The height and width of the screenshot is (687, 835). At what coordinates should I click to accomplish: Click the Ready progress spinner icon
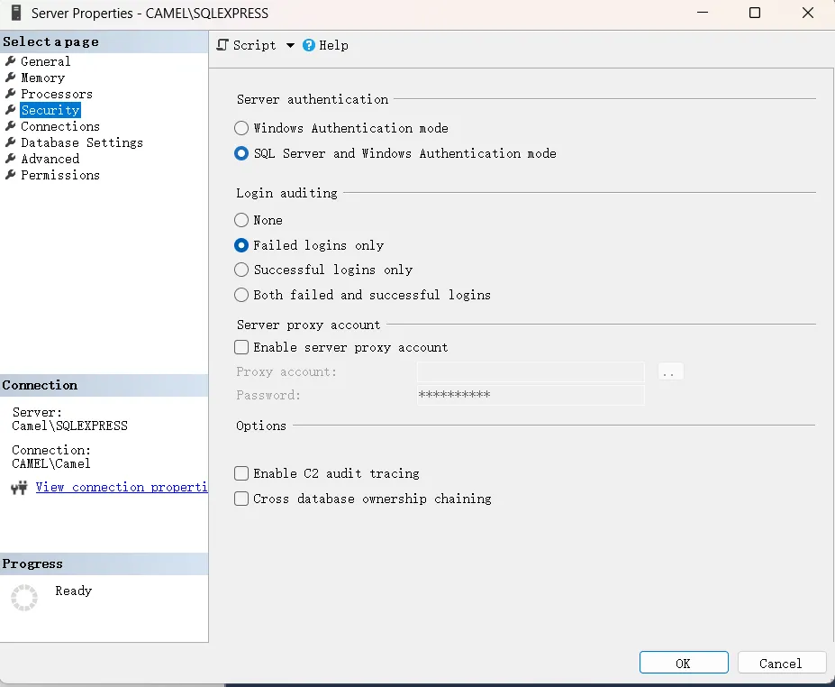pos(24,598)
